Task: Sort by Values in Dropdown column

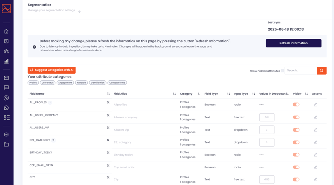Action: pos(287,94)
